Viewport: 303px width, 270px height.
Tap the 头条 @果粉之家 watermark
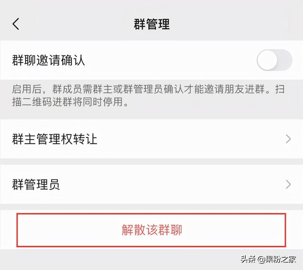[268, 259]
